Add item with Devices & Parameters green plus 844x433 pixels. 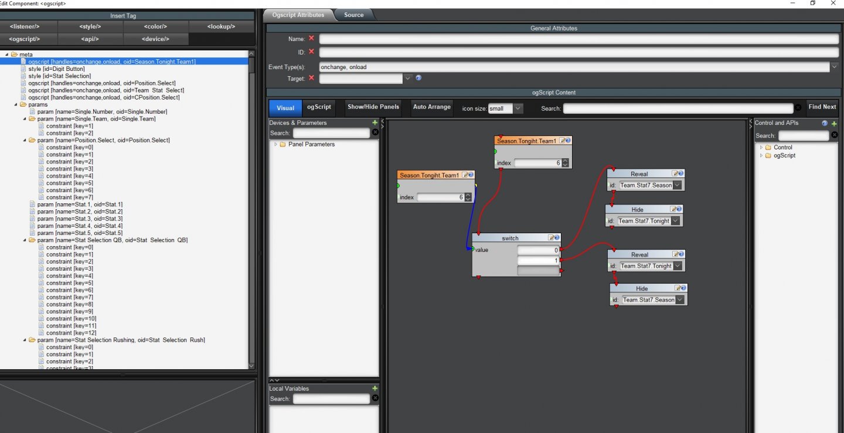(375, 122)
